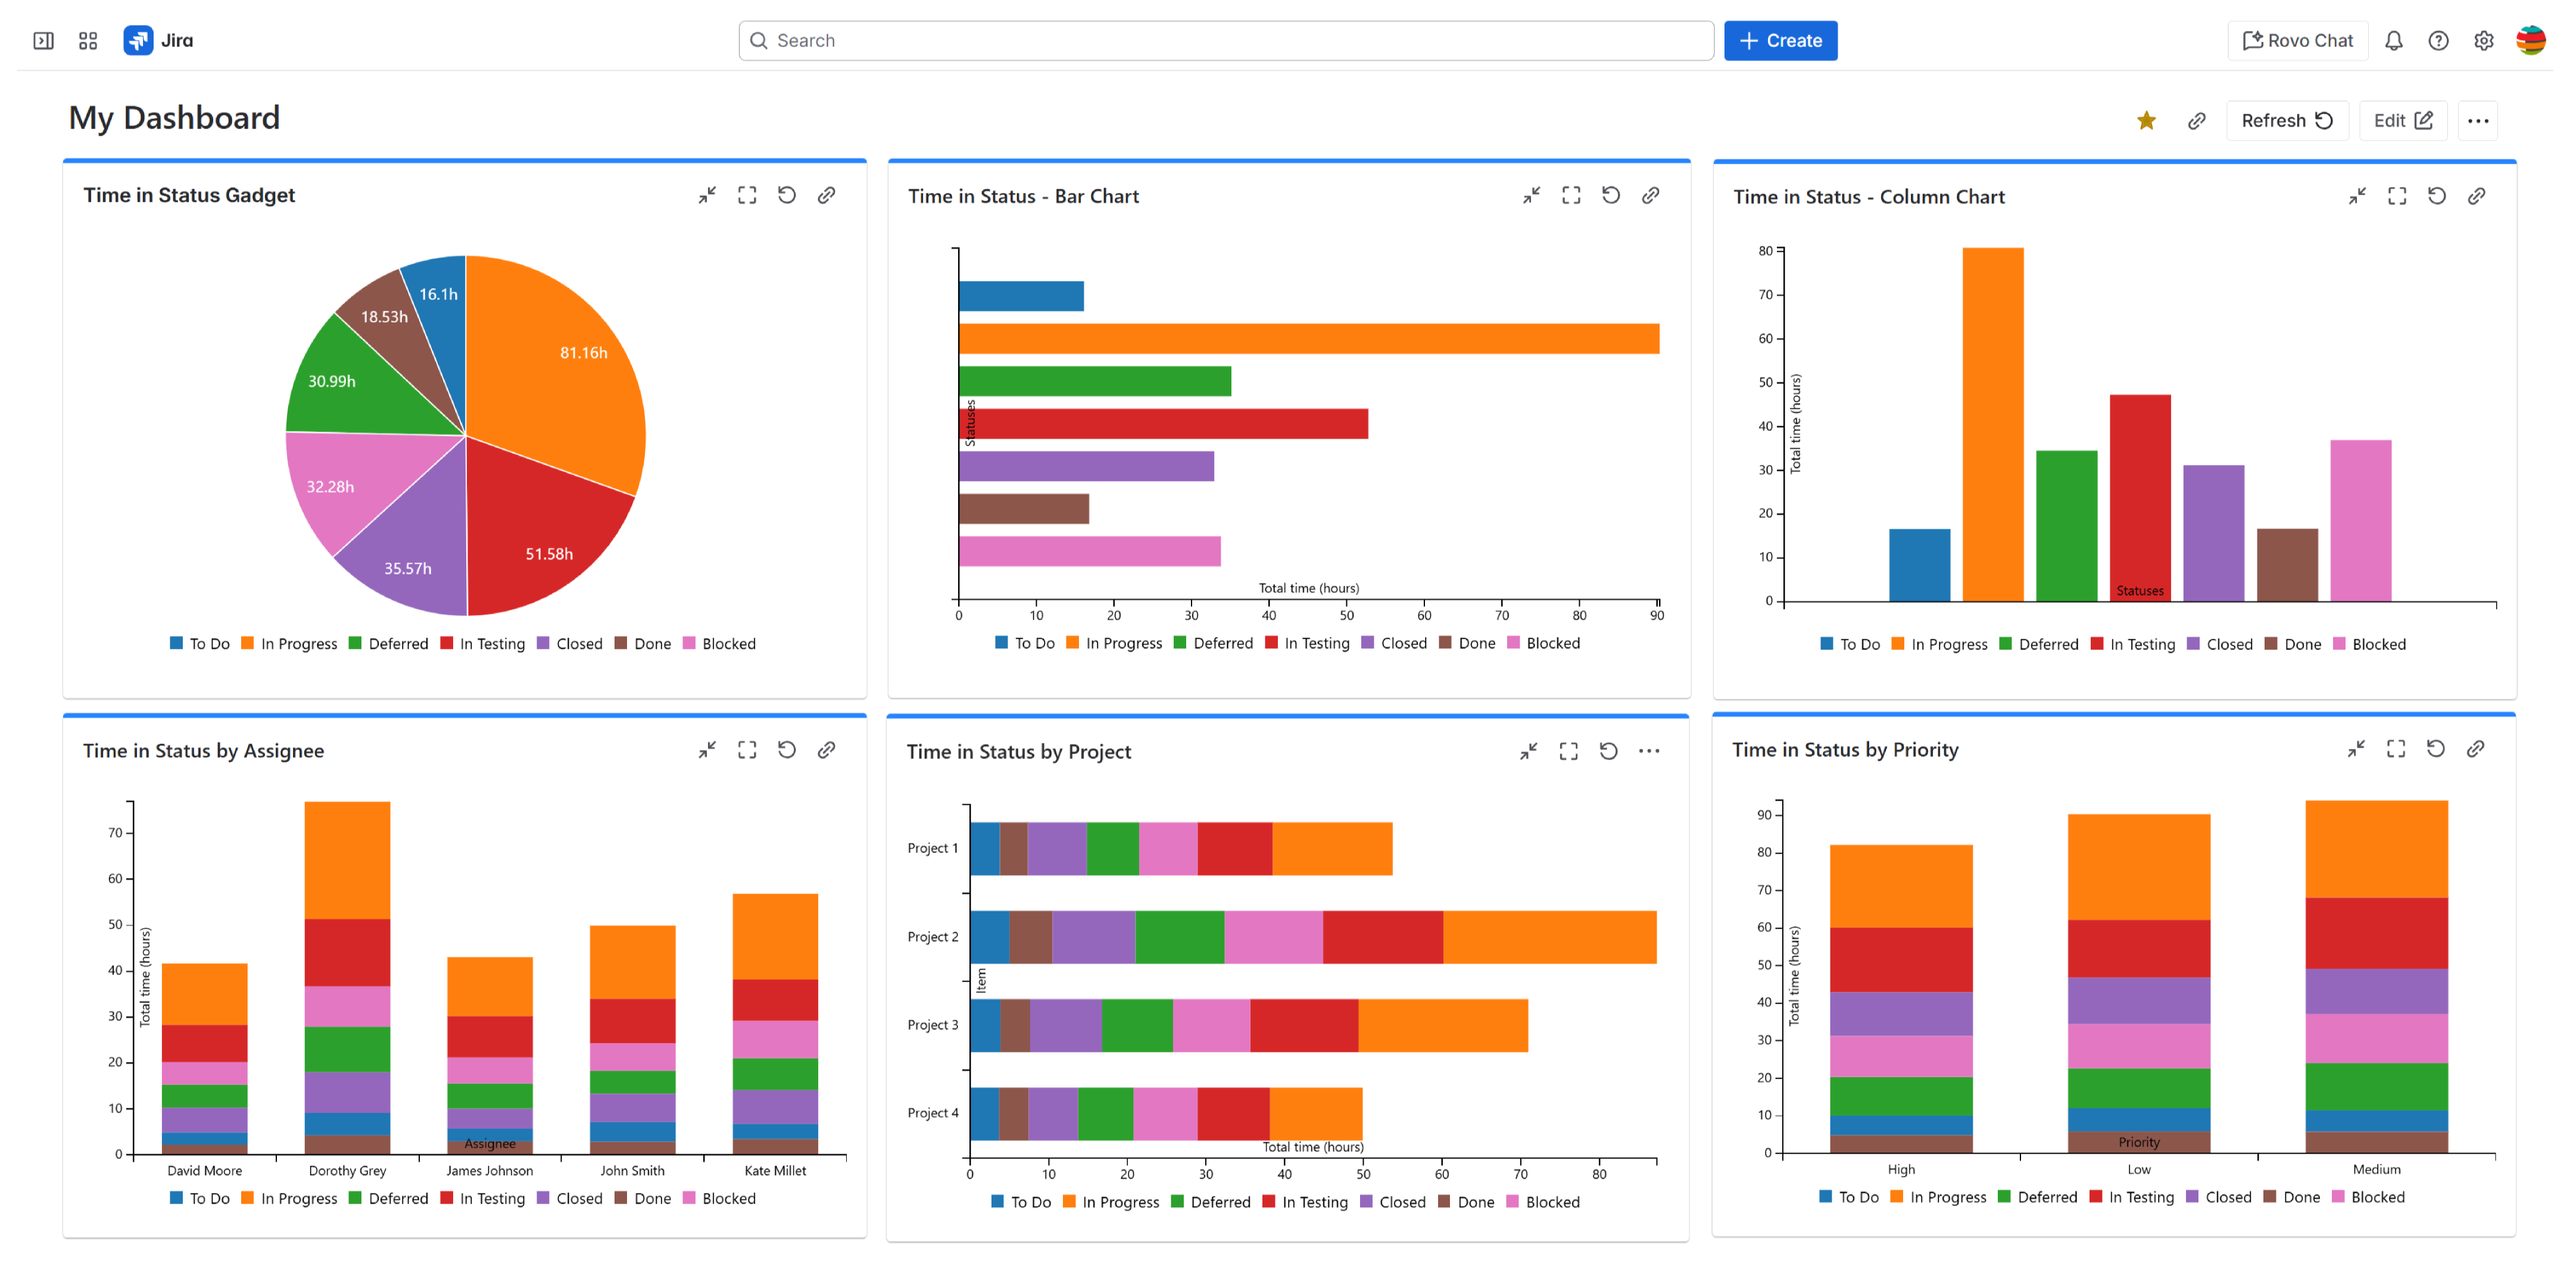This screenshot has width=2576, height=1284.
Task: Open the notifications bell
Action: (2394, 40)
